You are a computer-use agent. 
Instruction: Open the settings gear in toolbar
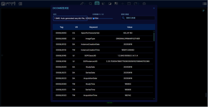tap(144, 4)
